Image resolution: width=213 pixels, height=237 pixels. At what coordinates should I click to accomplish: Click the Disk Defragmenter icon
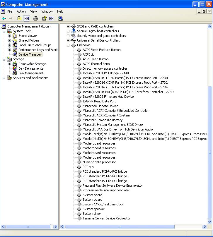click(15, 68)
